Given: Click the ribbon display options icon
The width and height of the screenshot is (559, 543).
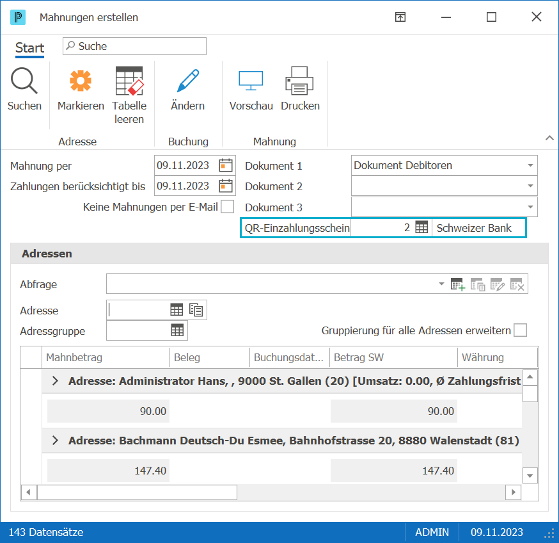Looking at the screenshot, I should coord(400,17).
